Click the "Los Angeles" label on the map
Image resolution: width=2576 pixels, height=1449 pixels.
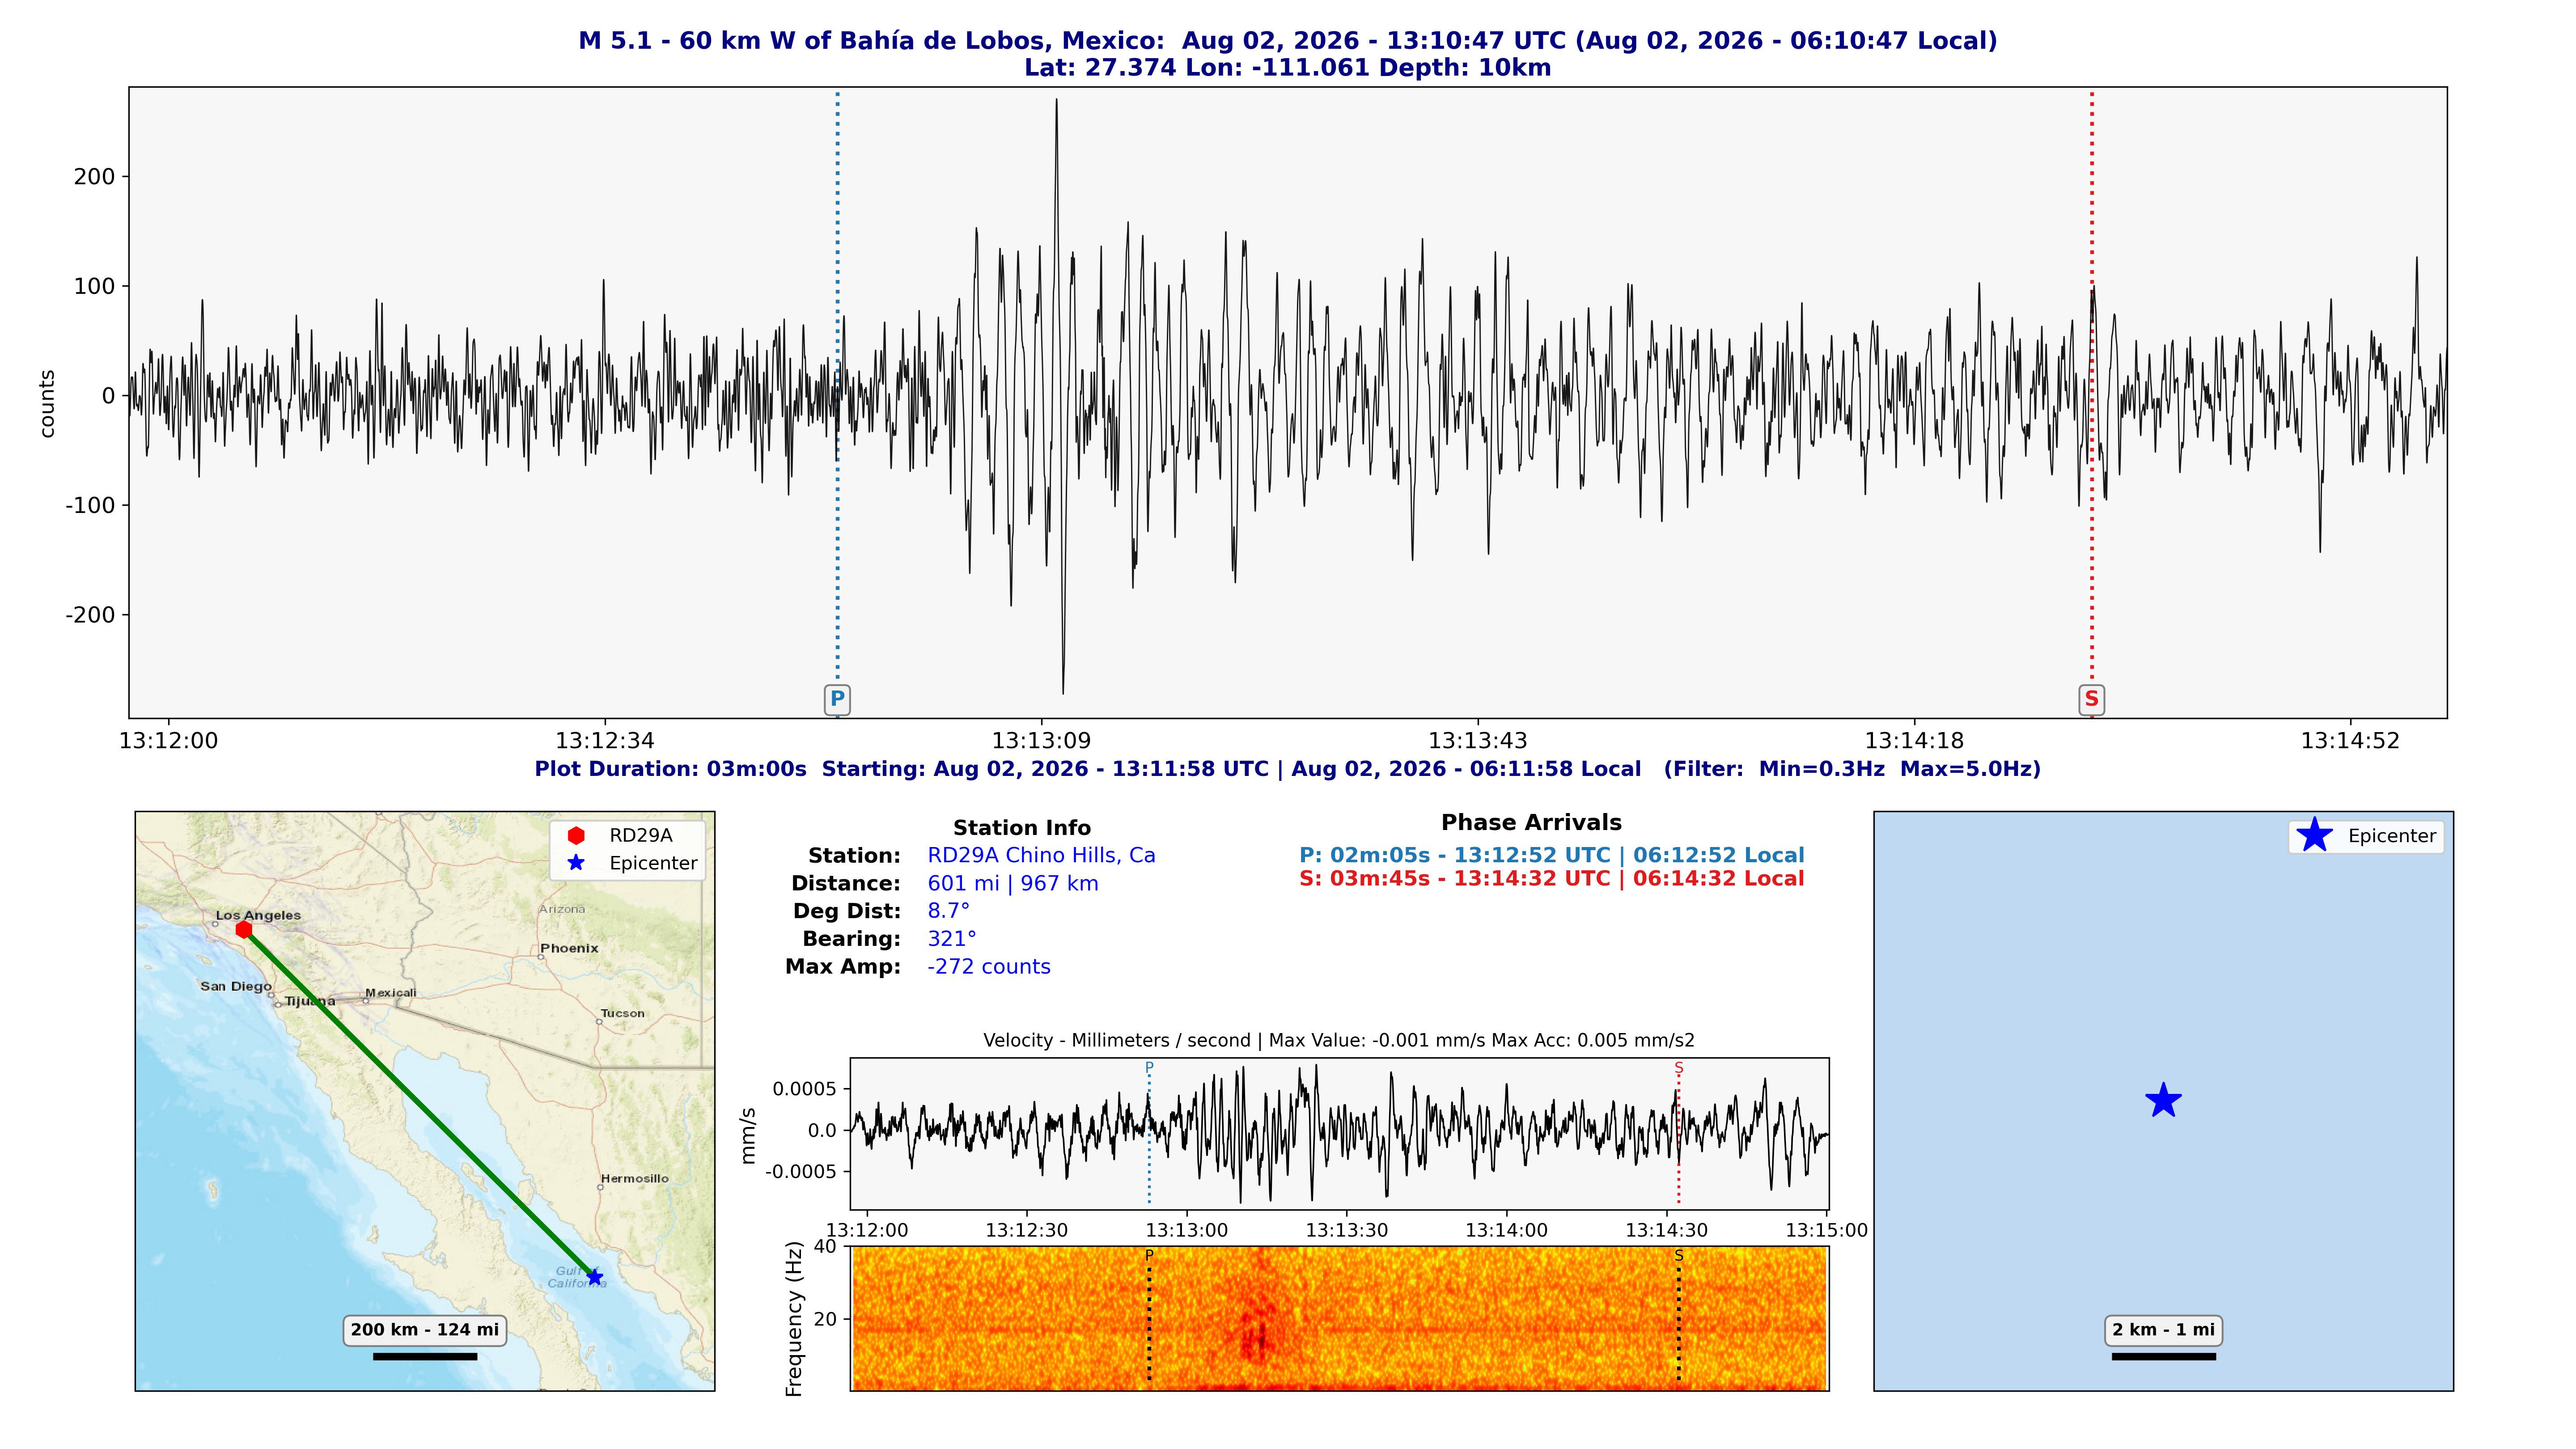(x=258, y=915)
